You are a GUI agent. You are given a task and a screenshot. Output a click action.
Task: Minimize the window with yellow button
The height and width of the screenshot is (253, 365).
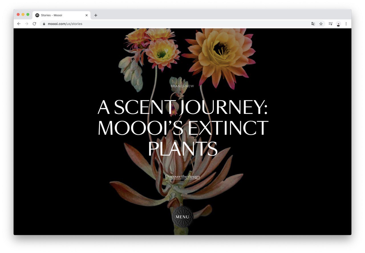point(23,14)
